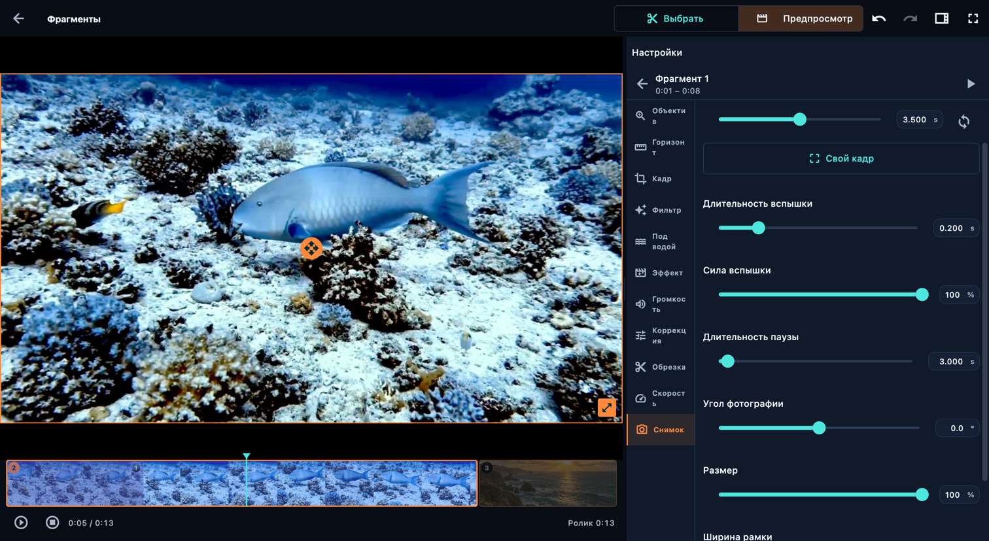989x541 pixels.
Task: Adjust the Длительность паузы slider
Action: pos(815,361)
